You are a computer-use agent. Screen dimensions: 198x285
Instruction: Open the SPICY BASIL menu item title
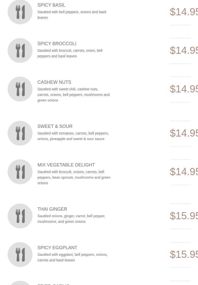[51, 5]
